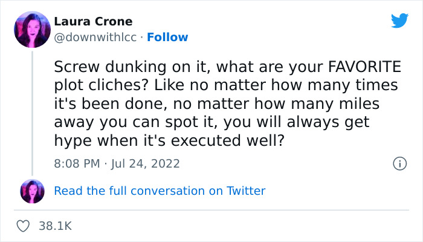The width and height of the screenshot is (423, 242).
Task: Open the Laura Crone display name
Action: tap(92, 22)
